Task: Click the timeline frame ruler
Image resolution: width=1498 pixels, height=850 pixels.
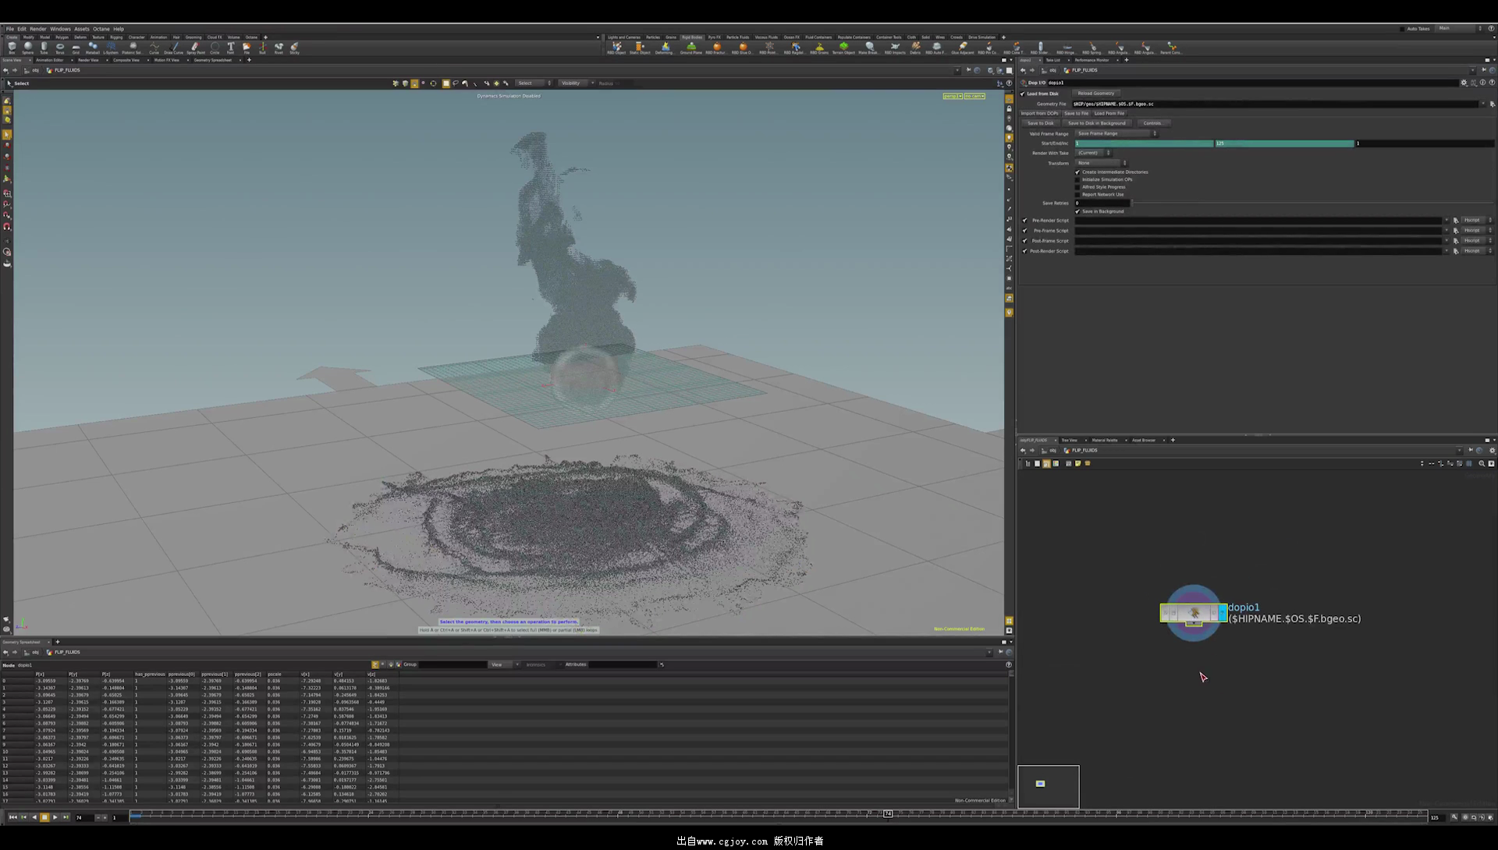Action: pos(780,814)
